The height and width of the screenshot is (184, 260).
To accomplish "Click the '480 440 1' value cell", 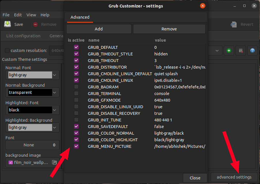I will [163, 120].
